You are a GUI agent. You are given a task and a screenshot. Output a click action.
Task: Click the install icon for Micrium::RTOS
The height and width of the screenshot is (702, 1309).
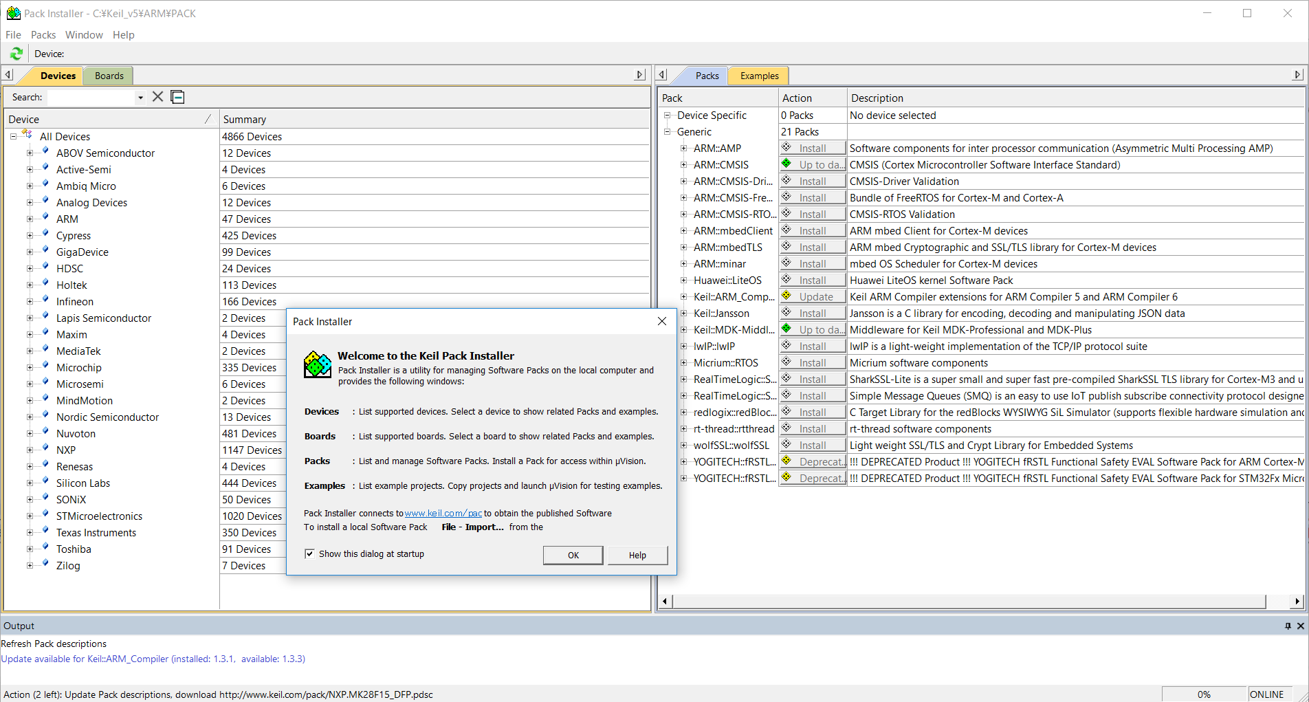pos(786,362)
